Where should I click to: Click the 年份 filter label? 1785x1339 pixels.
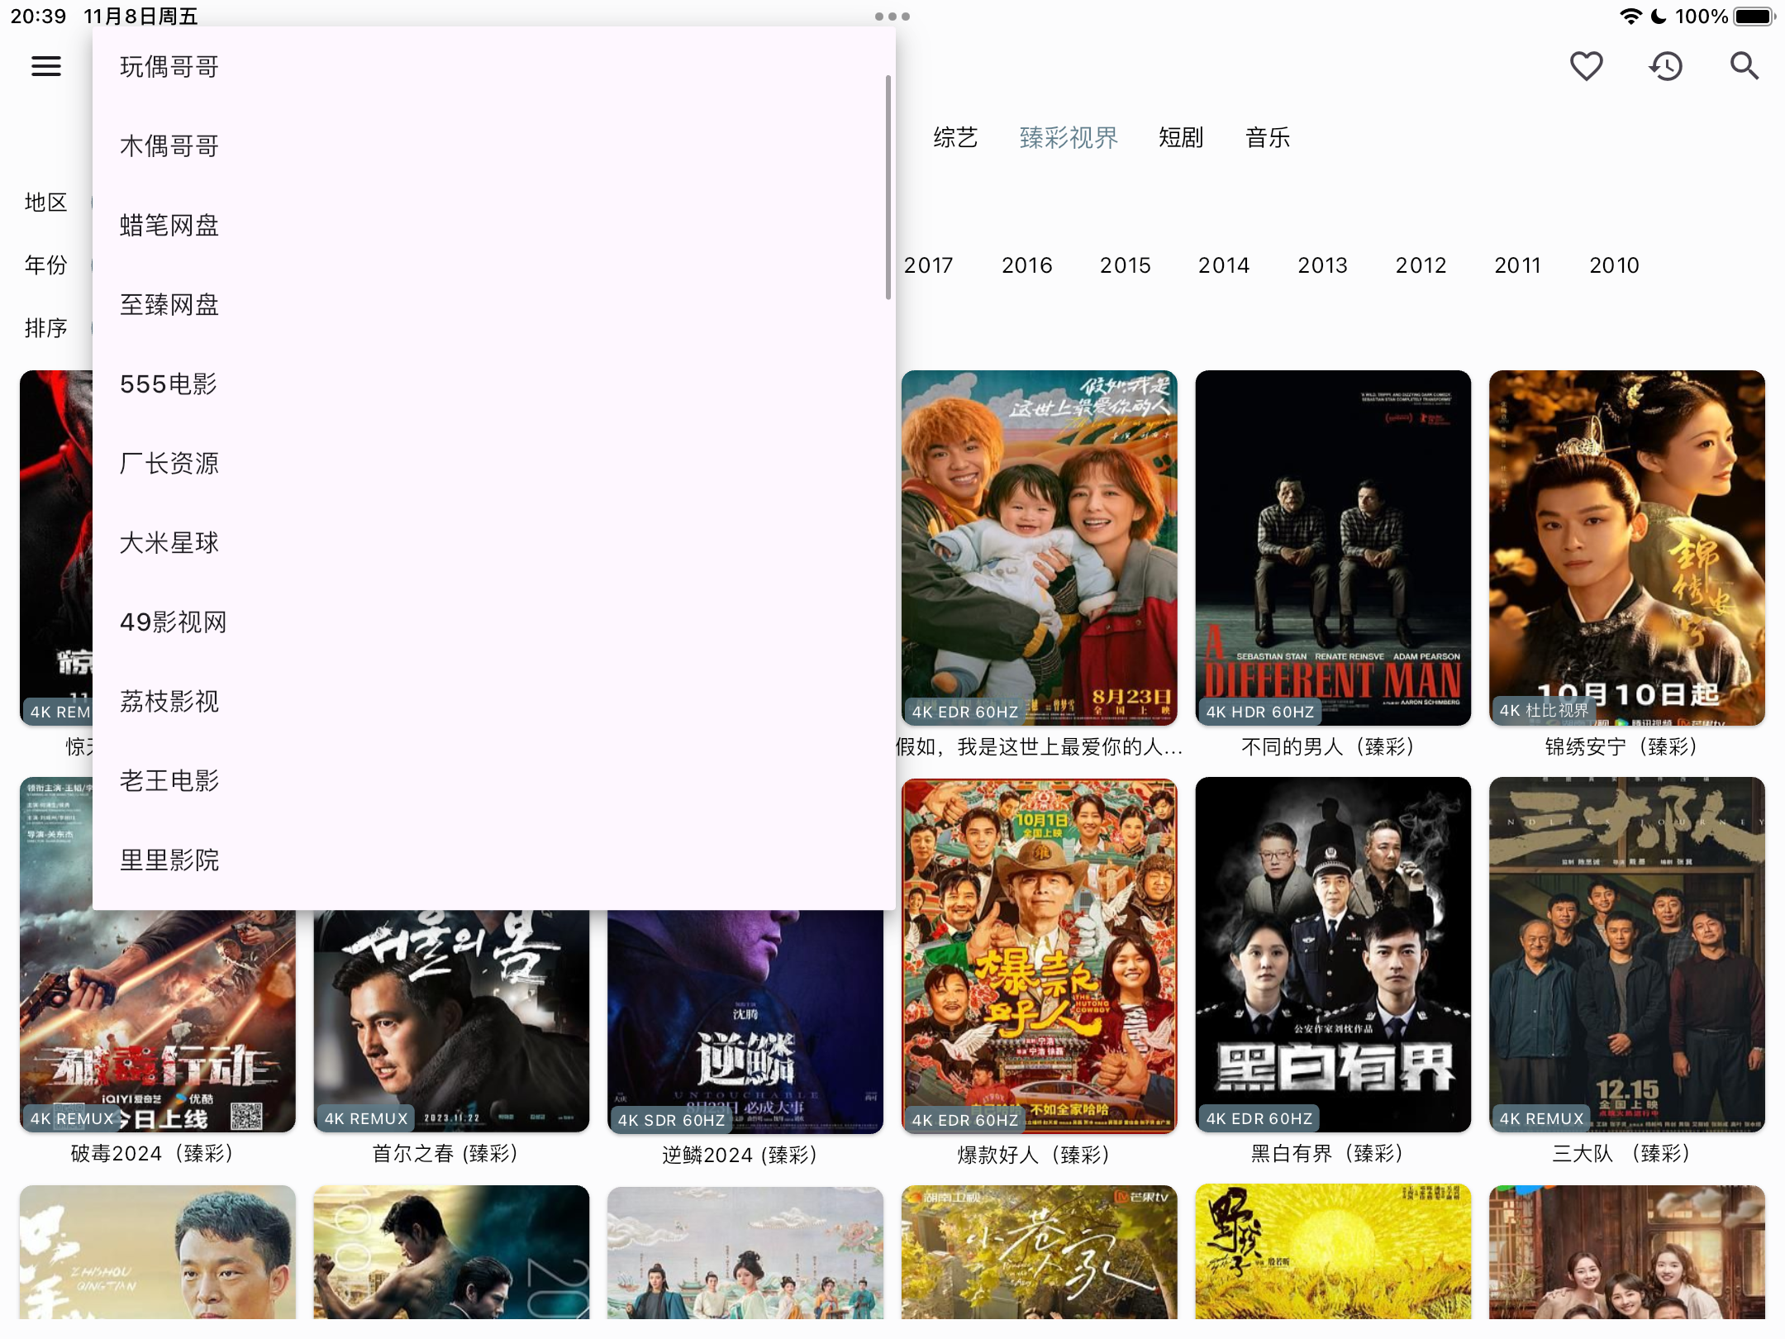(45, 265)
